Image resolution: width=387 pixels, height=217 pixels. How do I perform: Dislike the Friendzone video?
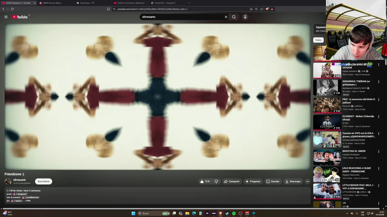(x=216, y=181)
